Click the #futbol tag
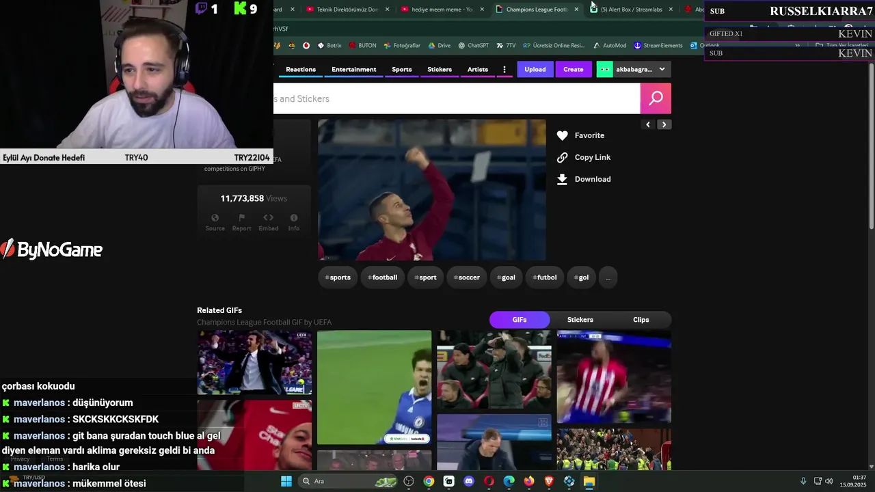This screenshot has width=875, height=492. pyautogui.click(x=545, y=277)
